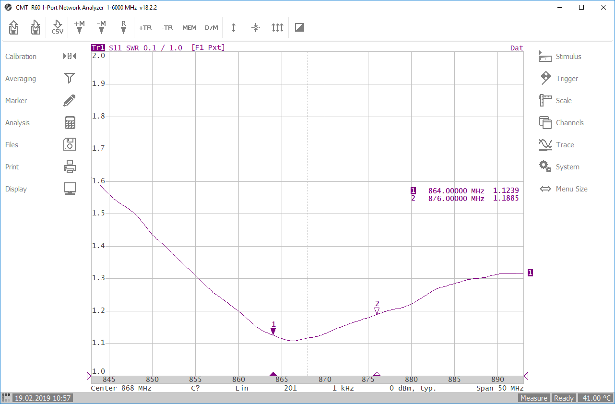Open the Files menu
615x404 pixels.
[12, 145]
